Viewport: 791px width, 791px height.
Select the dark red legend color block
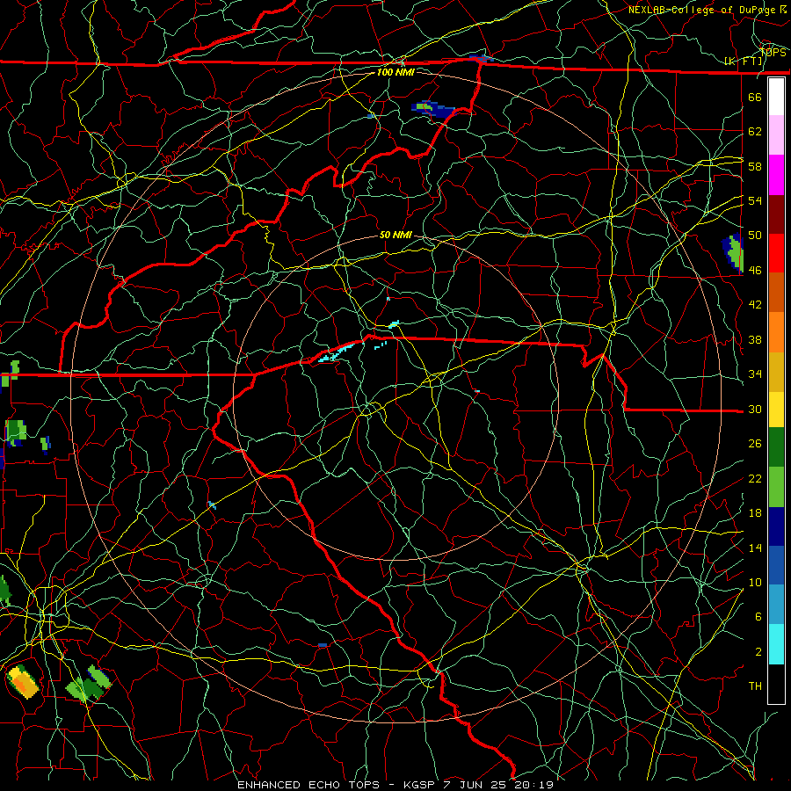(776, 214)
